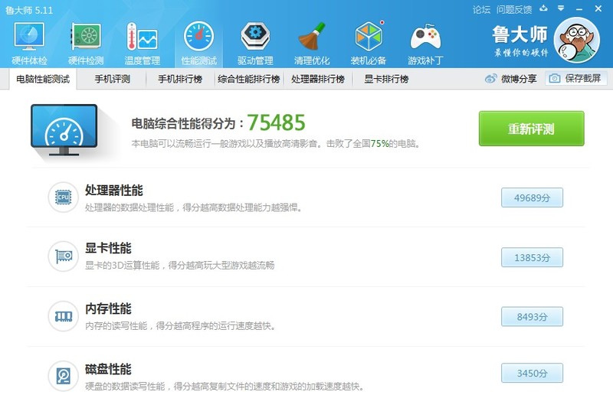Switch to 处理器排行榜 tab

[318, 80]
